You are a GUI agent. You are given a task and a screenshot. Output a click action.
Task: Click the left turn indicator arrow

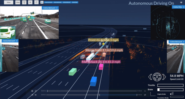(x=150, y=77)
